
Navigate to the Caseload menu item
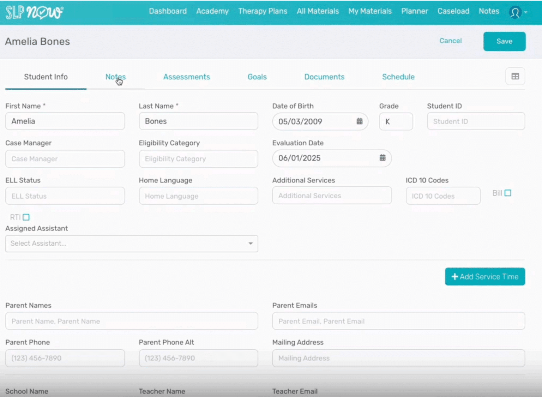(x=453, y=11)
